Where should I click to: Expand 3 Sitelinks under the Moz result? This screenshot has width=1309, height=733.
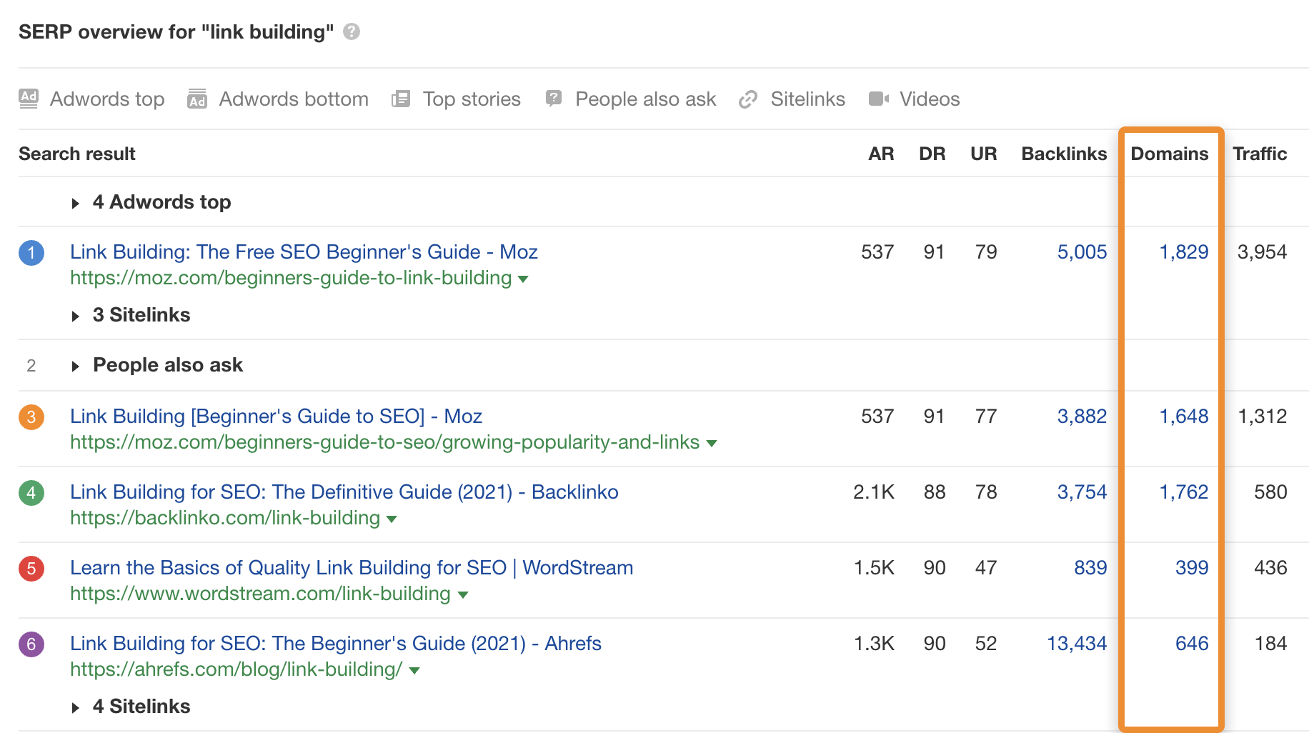click(x=76, y=316)
